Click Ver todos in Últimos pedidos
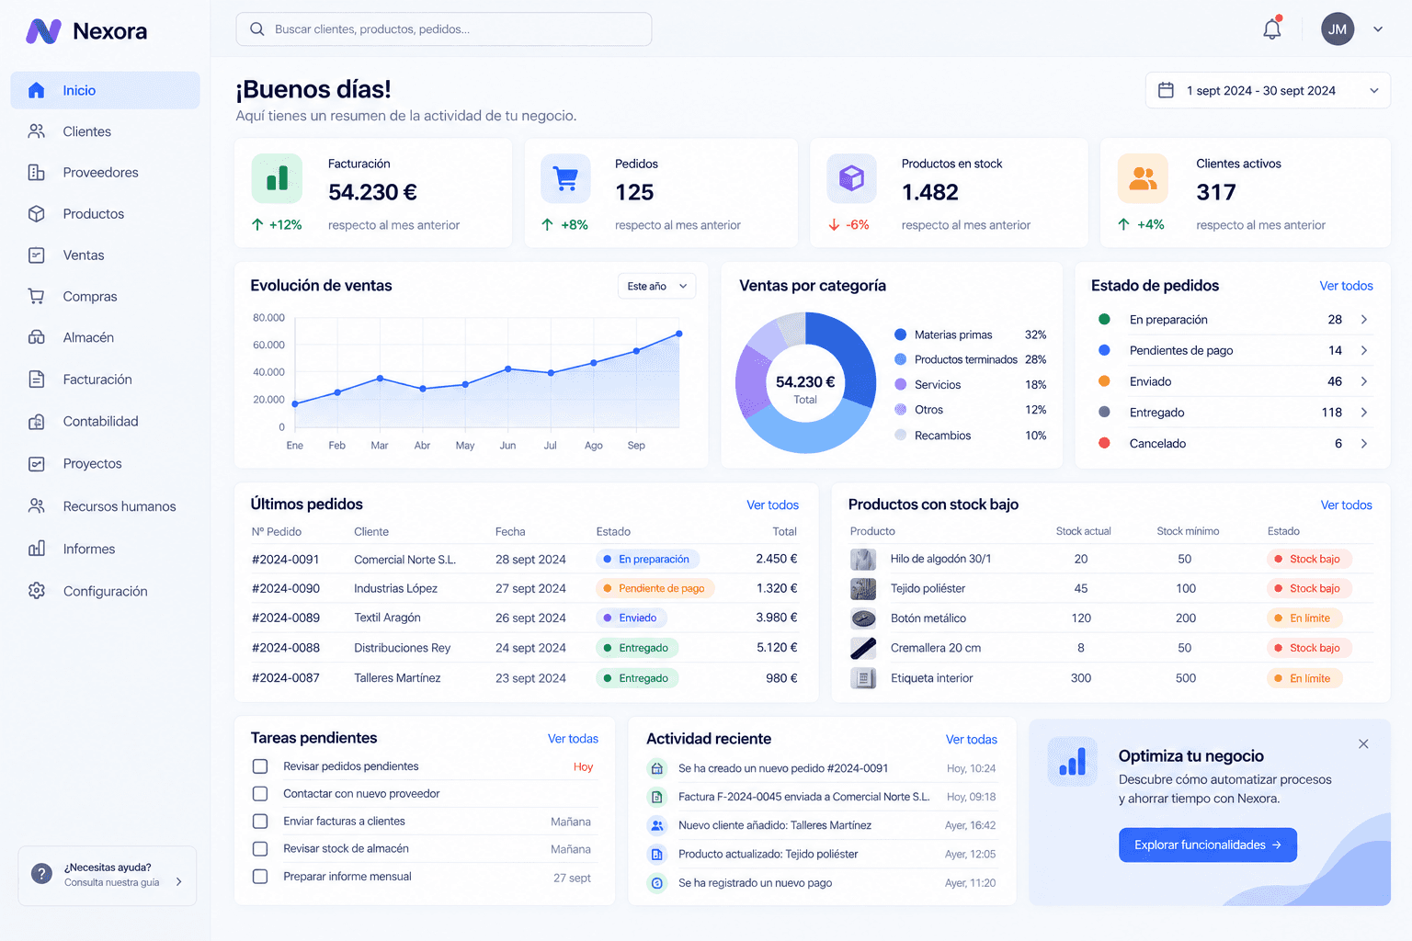 [x=772, y=505]
